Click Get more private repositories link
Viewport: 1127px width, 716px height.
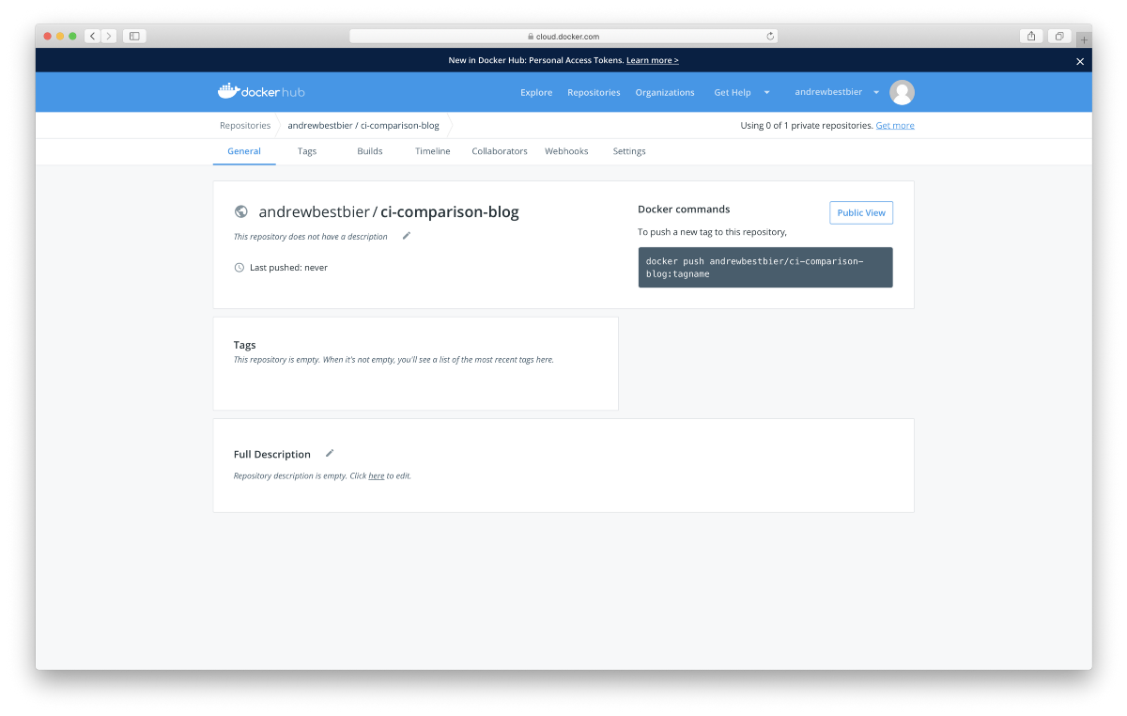coord(895,125)
